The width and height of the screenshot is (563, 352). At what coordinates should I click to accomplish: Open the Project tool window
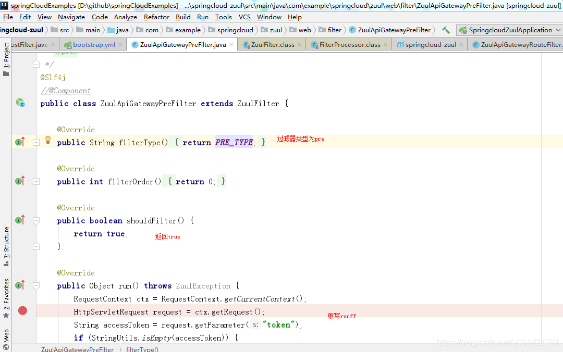coord(6,59)
